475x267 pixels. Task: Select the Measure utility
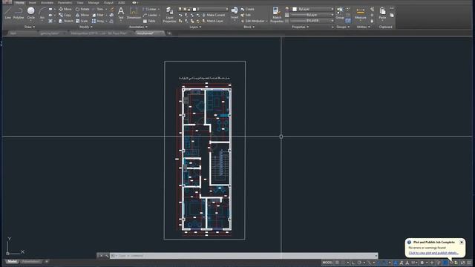pos(361,13)
